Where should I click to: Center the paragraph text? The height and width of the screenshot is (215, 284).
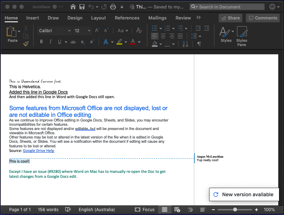pos(163,36)
